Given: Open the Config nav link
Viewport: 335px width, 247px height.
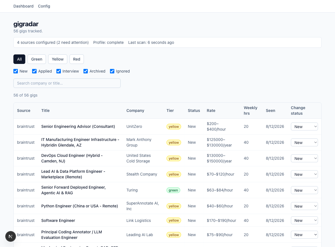Looking at the screenshot, I should tap(44, 6).
